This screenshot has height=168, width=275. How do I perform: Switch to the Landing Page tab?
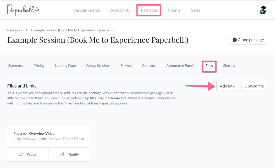coord(65,66)
